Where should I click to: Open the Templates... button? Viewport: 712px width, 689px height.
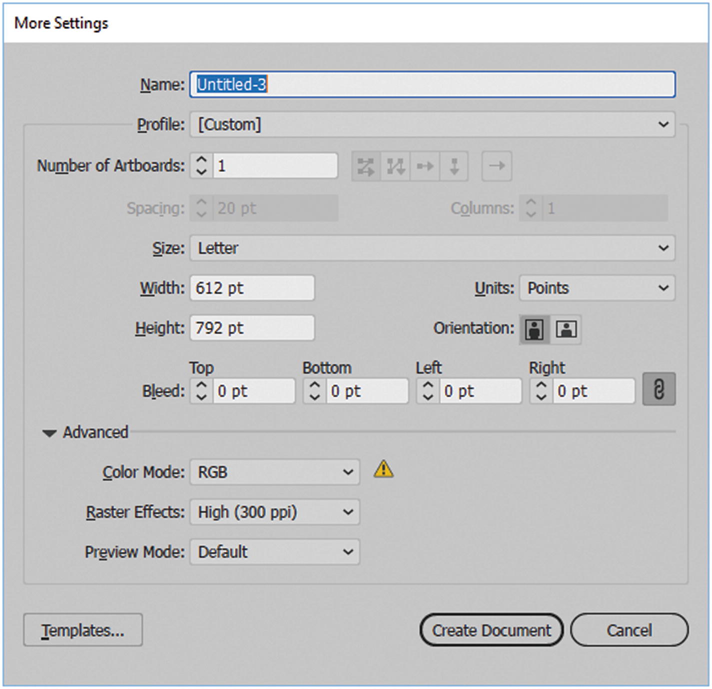pyautogui.click(x=83, y=630)
